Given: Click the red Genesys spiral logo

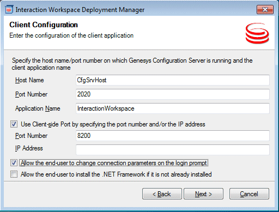Looking at the screenshot, I should (x=257, y=33).
